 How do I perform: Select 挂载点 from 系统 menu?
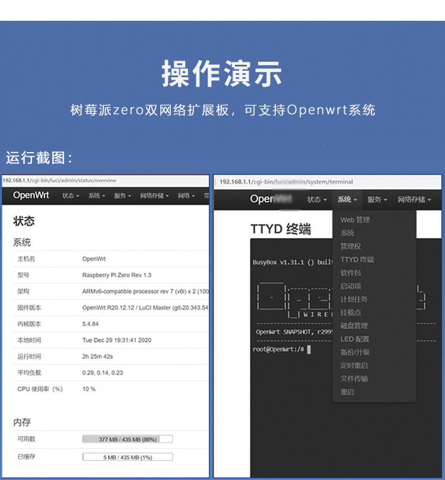351,312
